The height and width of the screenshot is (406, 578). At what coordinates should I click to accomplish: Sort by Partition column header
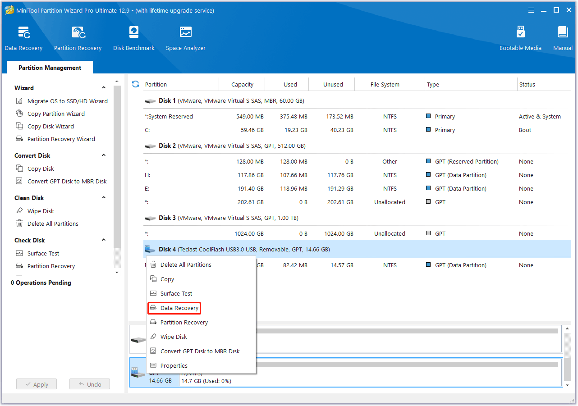click(180, 84)
